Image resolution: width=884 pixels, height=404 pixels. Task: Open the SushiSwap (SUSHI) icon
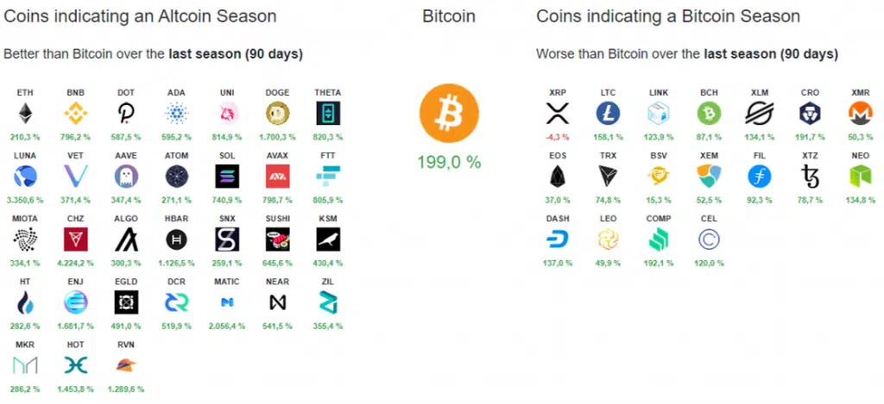(277, 239)
